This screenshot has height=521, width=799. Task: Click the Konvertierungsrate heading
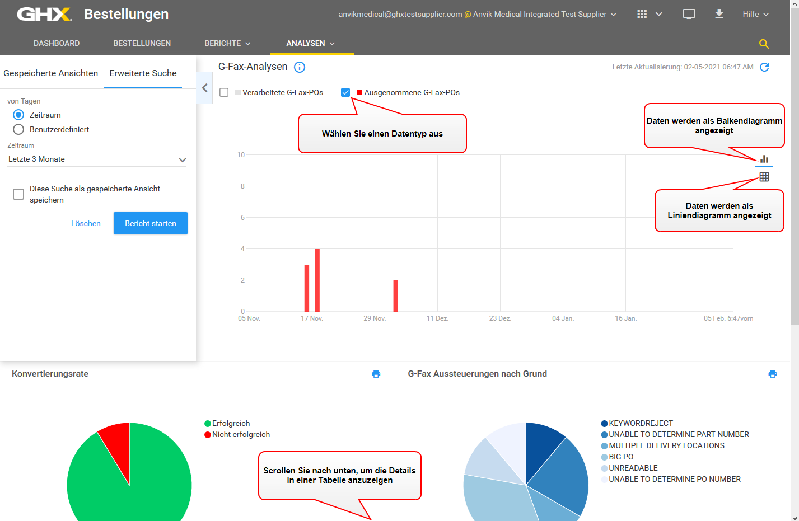click(x=50, y=374)
